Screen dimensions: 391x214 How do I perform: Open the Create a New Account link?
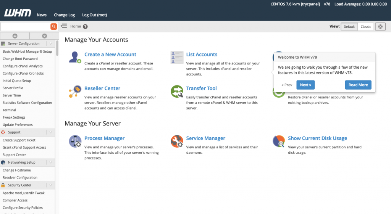110,54
